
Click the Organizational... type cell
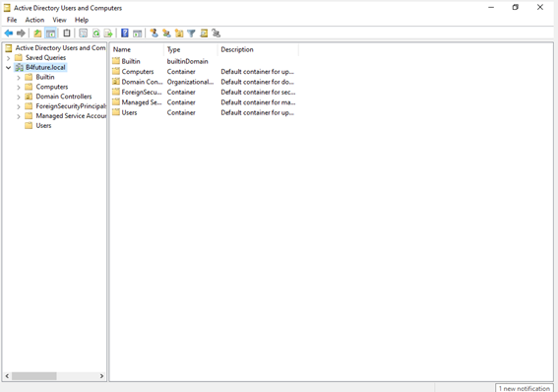click(x=190, y=82)
